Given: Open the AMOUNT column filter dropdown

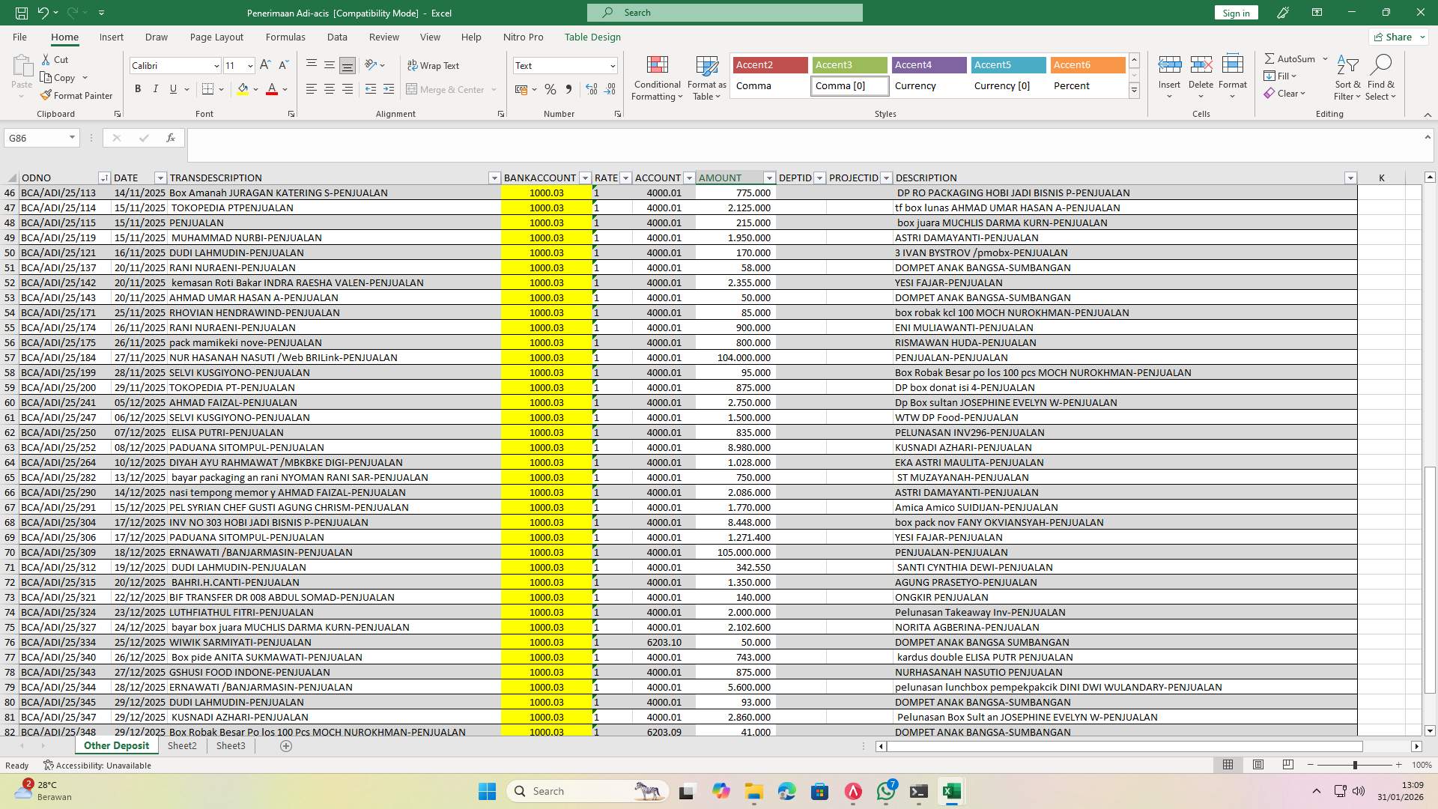Looking at the screenshot, I should click(769, 178).
